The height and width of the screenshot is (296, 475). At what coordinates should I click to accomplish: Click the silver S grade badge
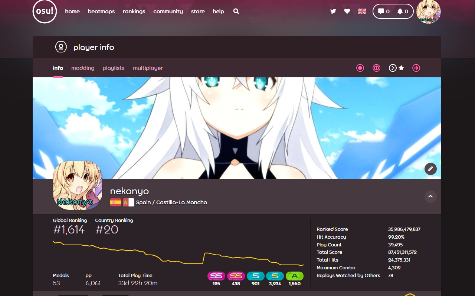[256, 276]
